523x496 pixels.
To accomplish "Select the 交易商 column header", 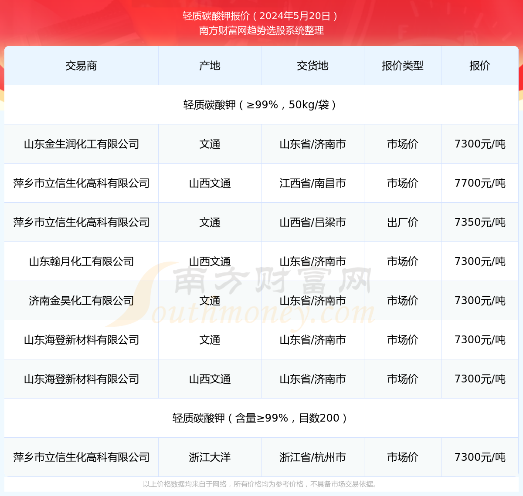I will point(81,66).
